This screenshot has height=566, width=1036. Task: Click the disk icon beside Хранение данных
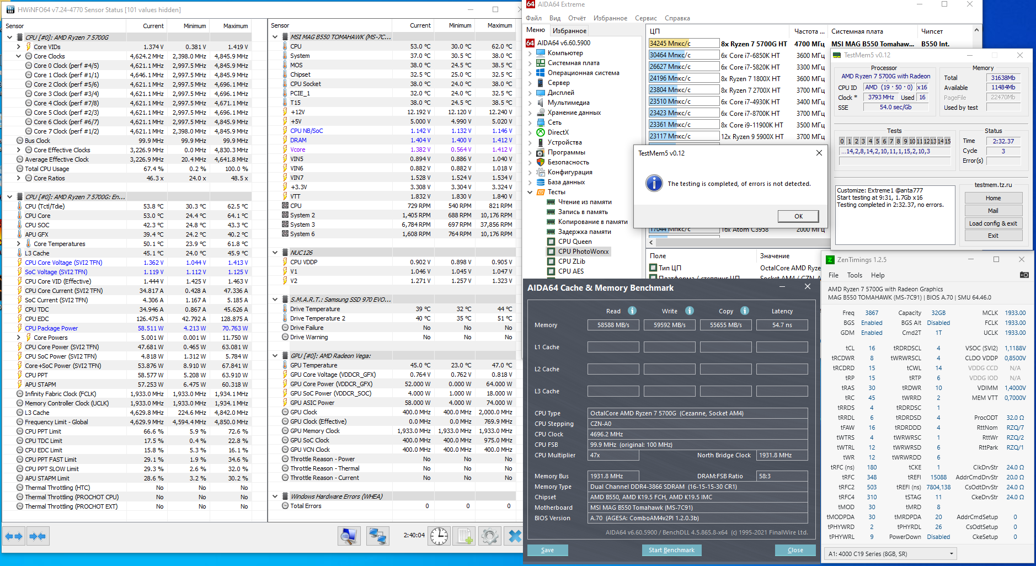coord(541,113)
